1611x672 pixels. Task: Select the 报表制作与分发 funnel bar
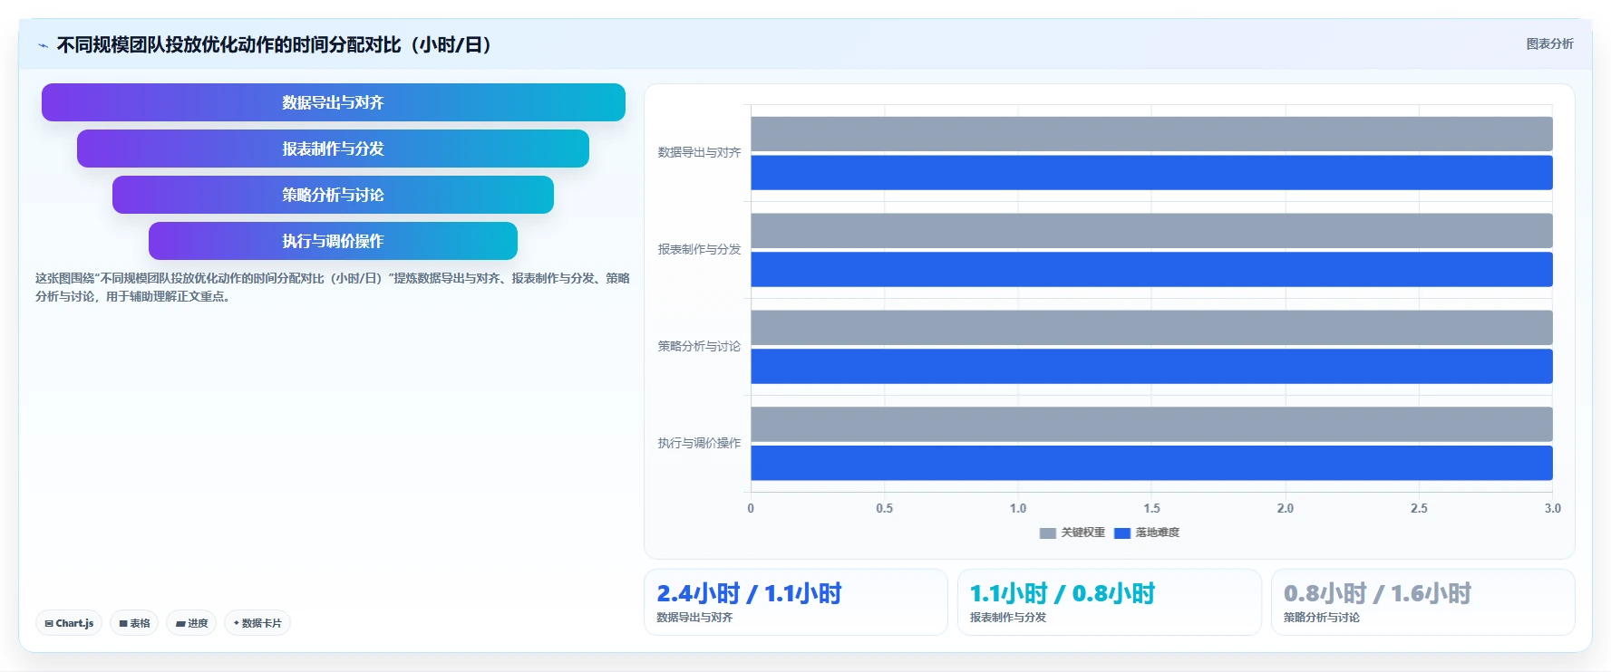pos(333,149)
